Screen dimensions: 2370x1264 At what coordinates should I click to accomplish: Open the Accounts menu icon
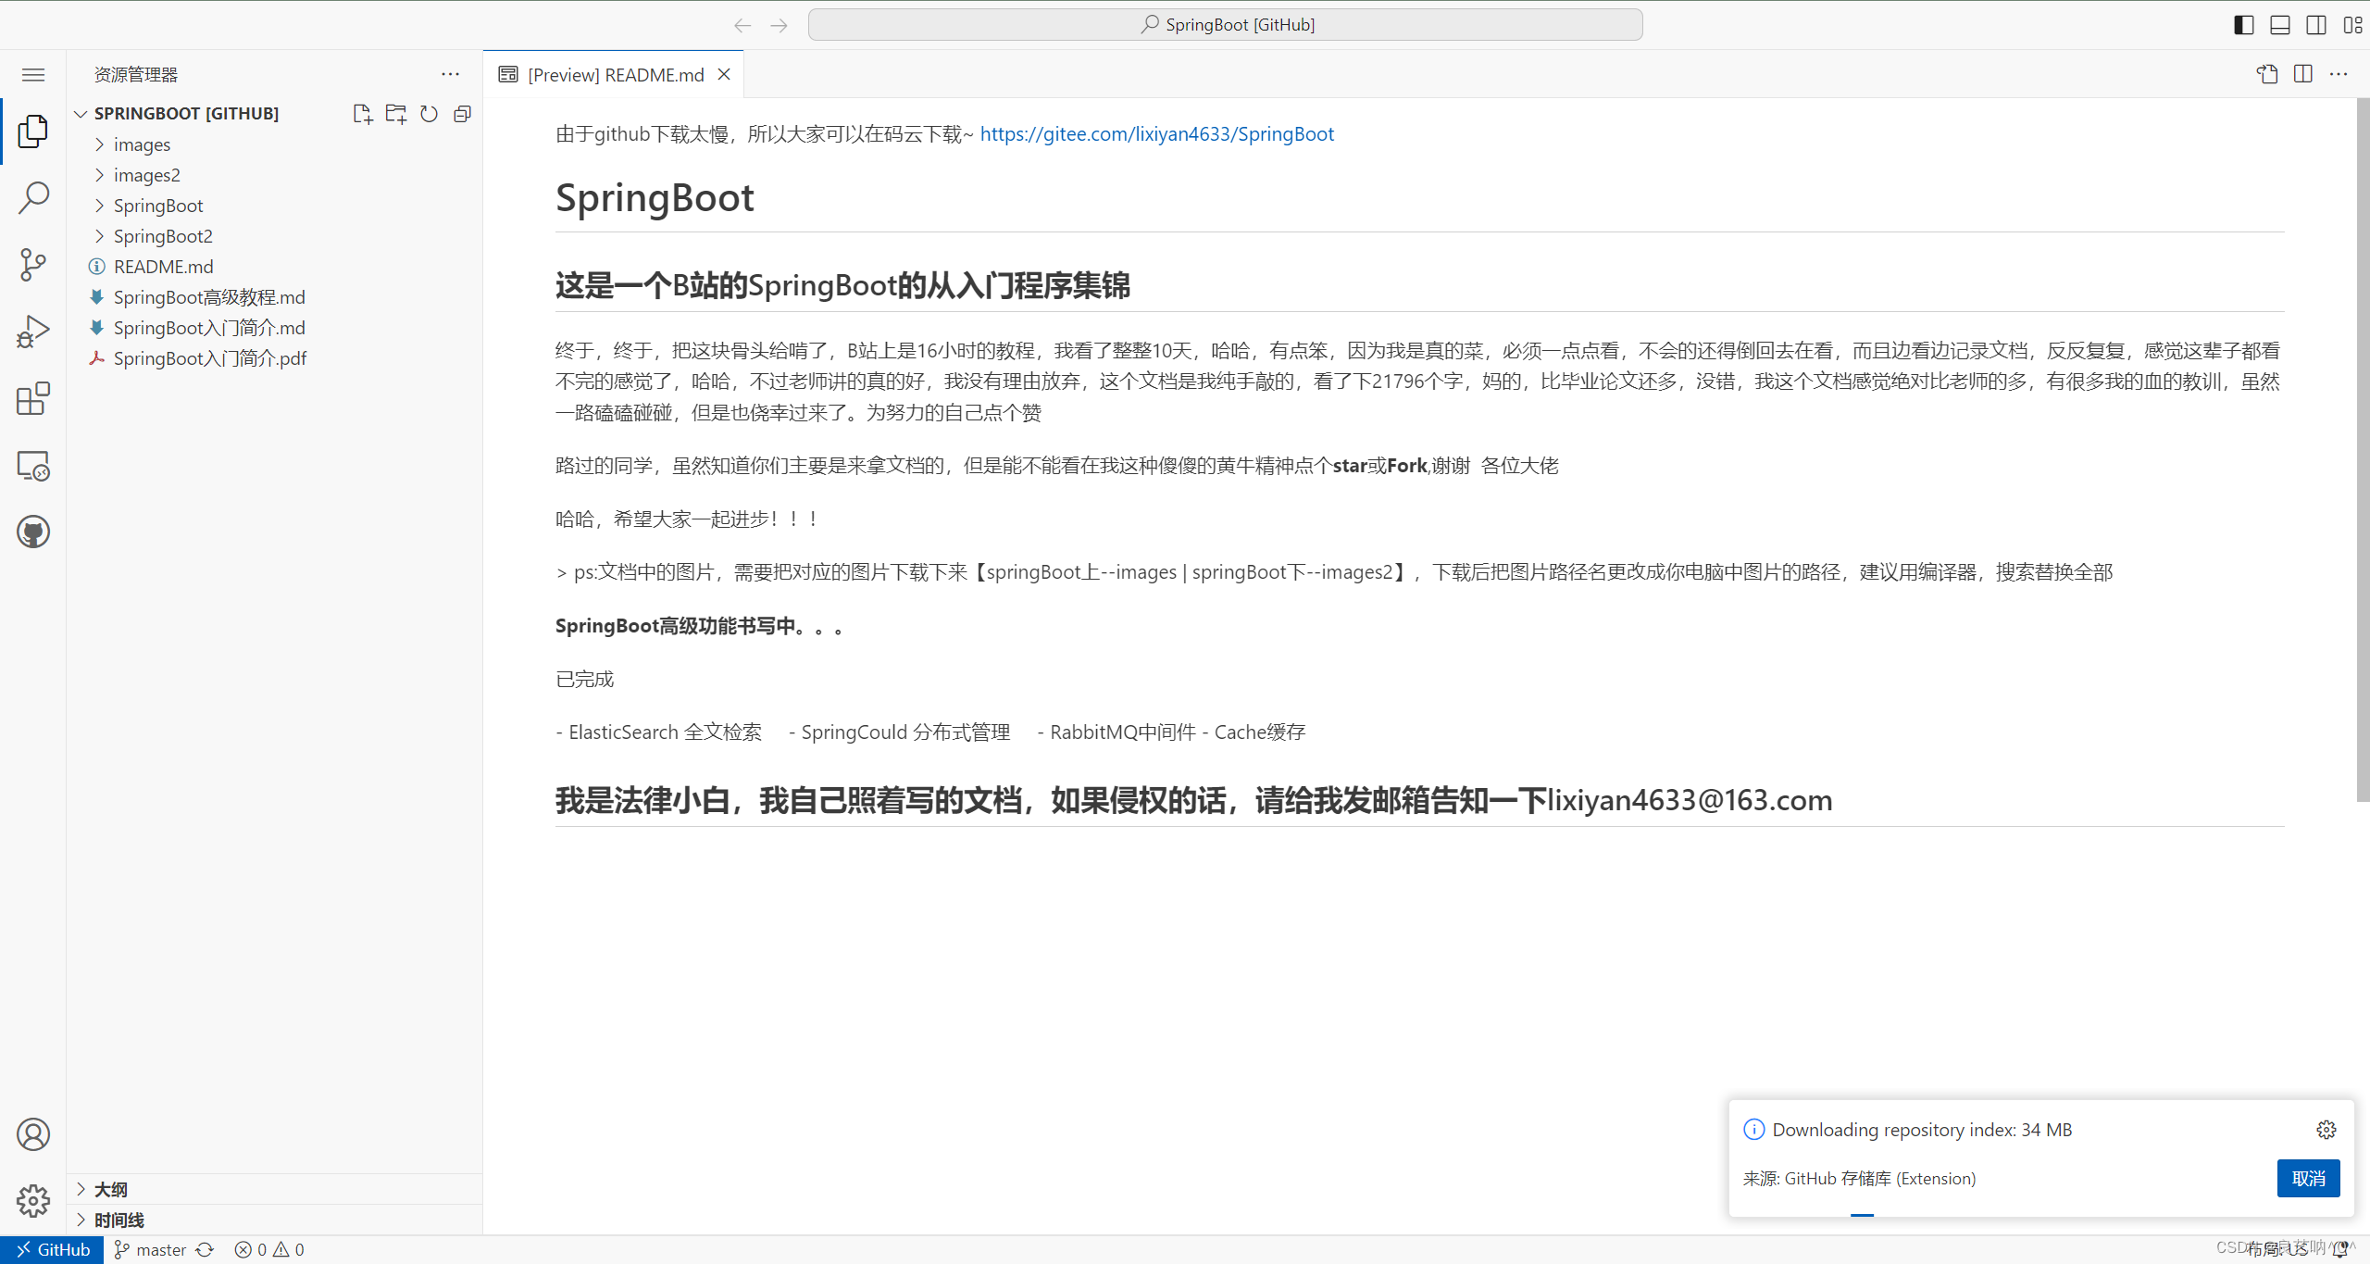point(33,1134)
